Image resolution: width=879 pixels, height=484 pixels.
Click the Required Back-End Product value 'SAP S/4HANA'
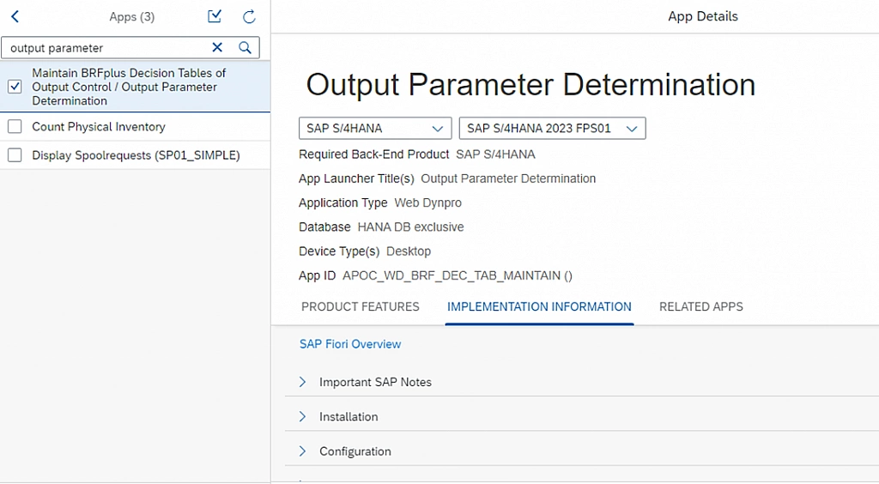(x=495, y=154)
